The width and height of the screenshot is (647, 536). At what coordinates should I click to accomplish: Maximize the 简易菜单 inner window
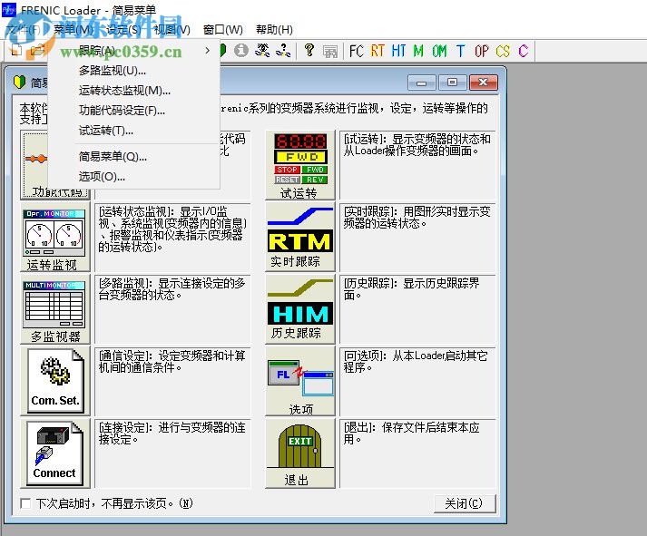pyautogui.click(x=452, y=83)
